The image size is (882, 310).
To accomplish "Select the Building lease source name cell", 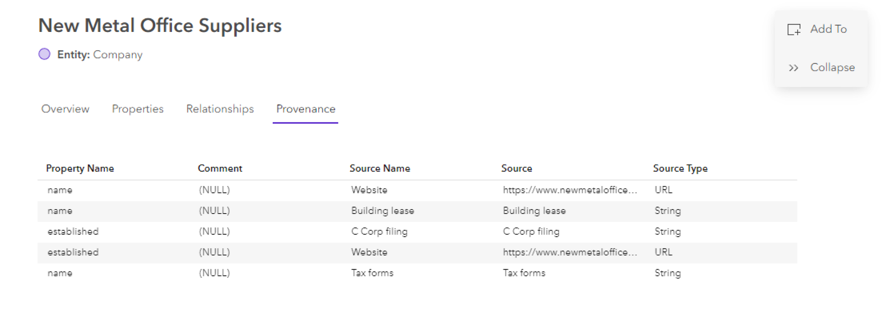I will click(382, 211).
